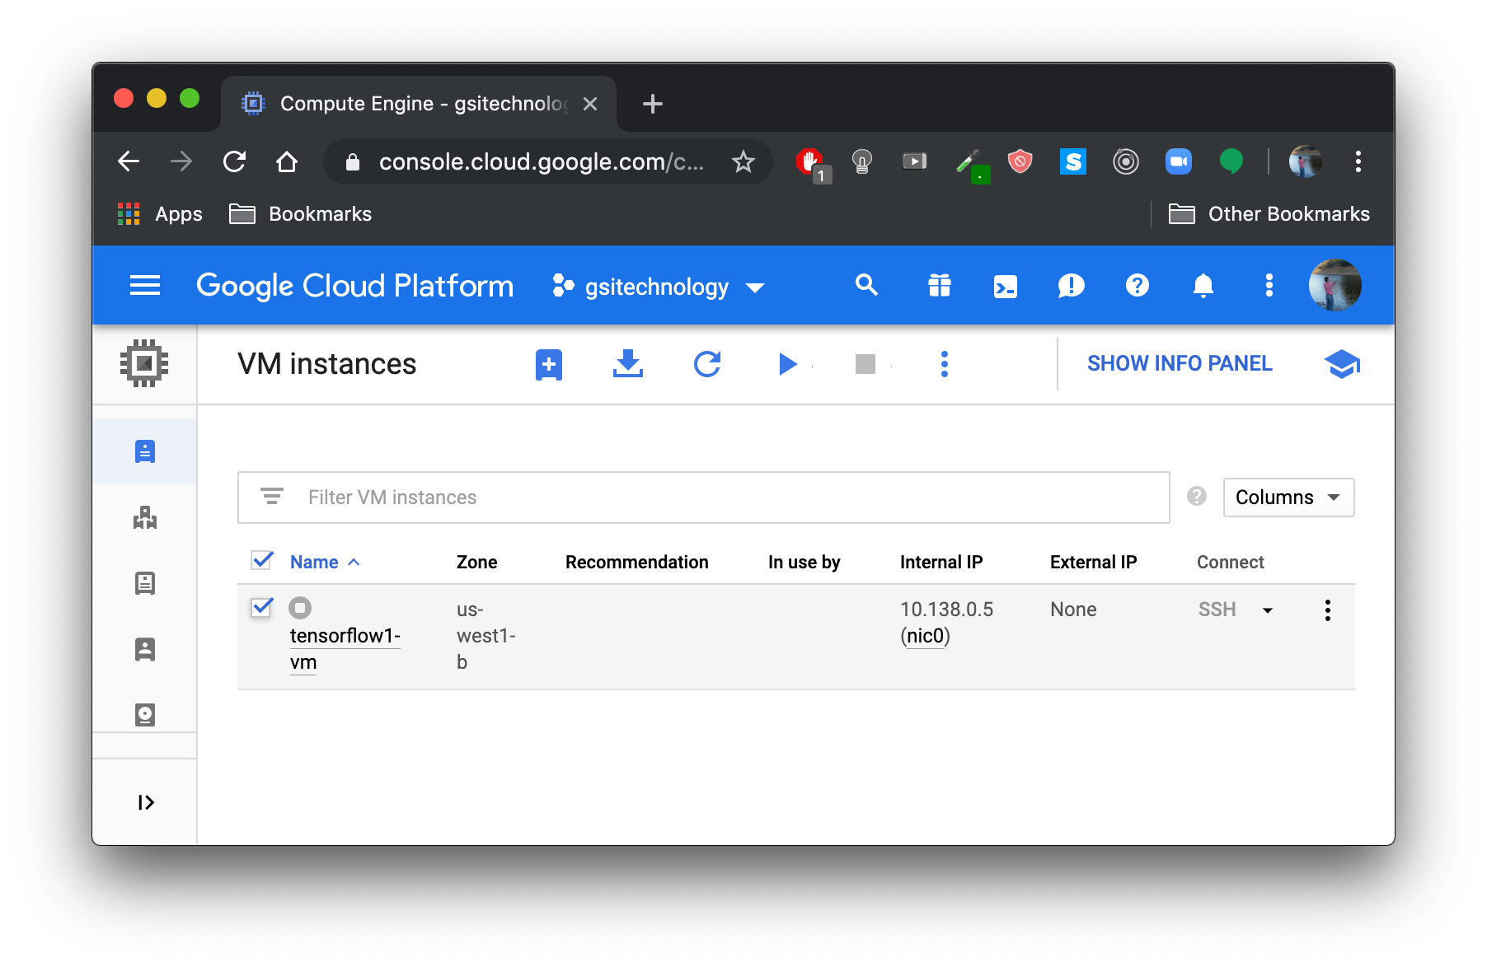Go to the browser home page

pyautogui.click(x=287, y=161)
